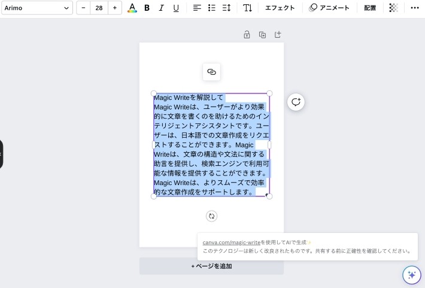Toggle underline formatting
The image size is (425, 288).
176,8
